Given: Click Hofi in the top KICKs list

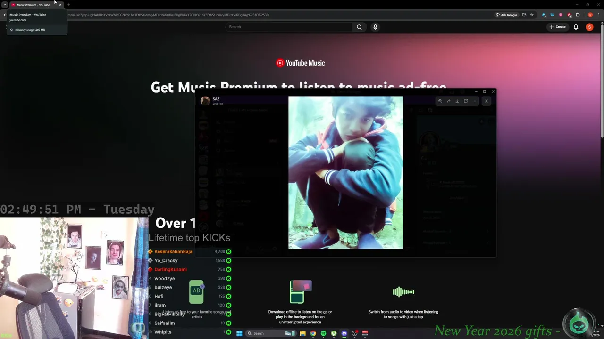Looking at the screenshot, I should (x=190, y=296).
